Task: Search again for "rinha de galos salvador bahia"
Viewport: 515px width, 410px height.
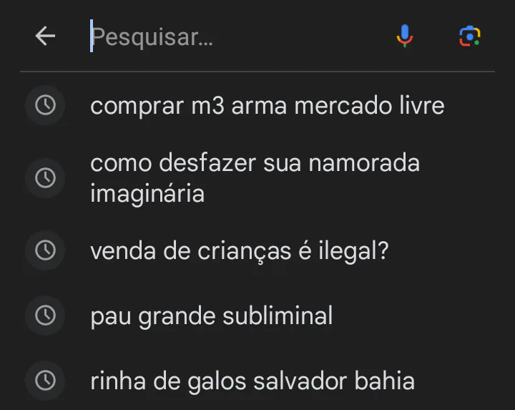Action: click(252, 381)
